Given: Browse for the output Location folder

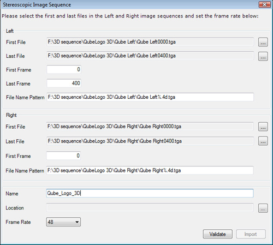Looking at the screenshot, I should [x=263, y=208].
